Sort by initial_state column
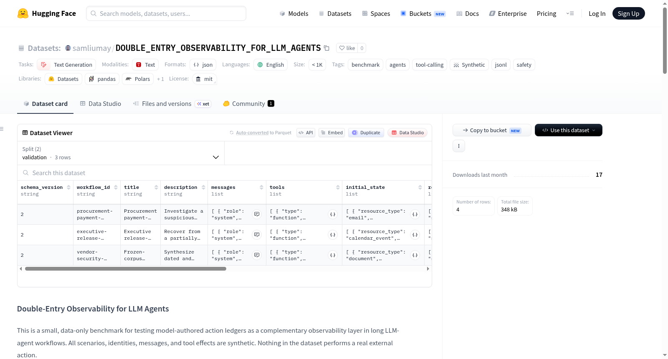Viewport: 668px width, 359px height. 420,187
